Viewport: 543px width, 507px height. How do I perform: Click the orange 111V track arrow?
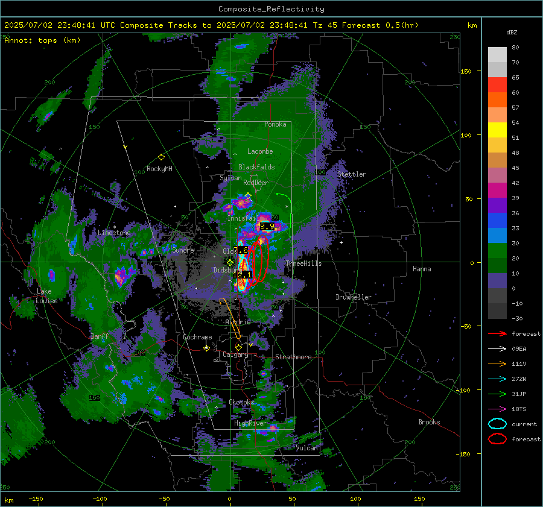pyautogui.click(x=497, y=364)
